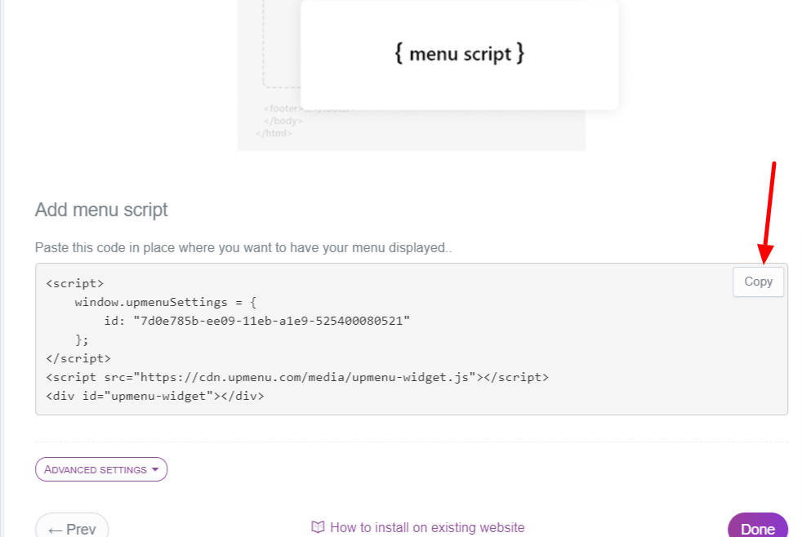Screen dimensions: 802x537
Task: Click the div id upmenu-widget line
Action: coord(155,396)
